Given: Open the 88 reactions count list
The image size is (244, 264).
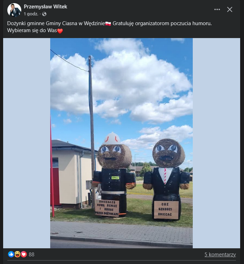Looking at the screenshot, I should point(31,255).
